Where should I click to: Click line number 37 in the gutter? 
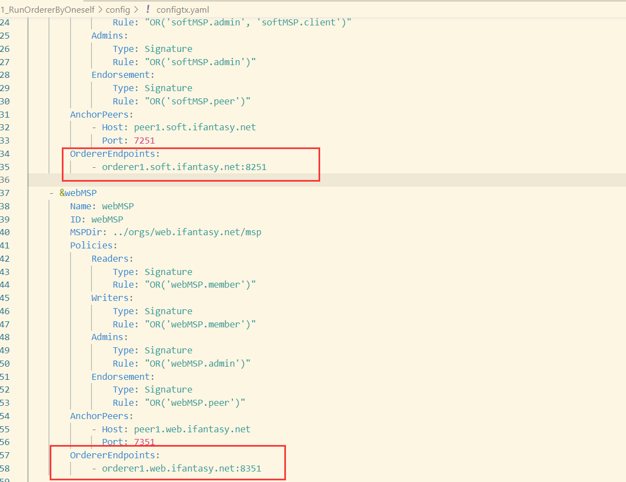pos(5,193)
